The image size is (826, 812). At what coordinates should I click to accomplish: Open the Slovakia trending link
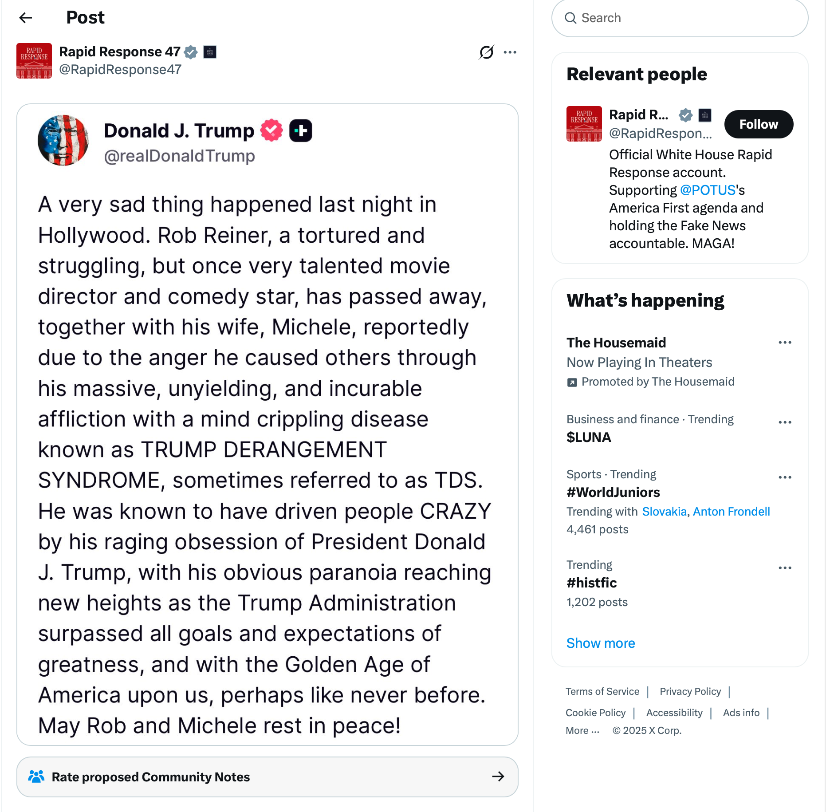665,512
